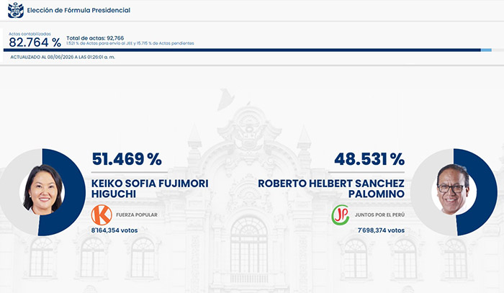Click the ONPE coat of arms logo

coord(16,10)
